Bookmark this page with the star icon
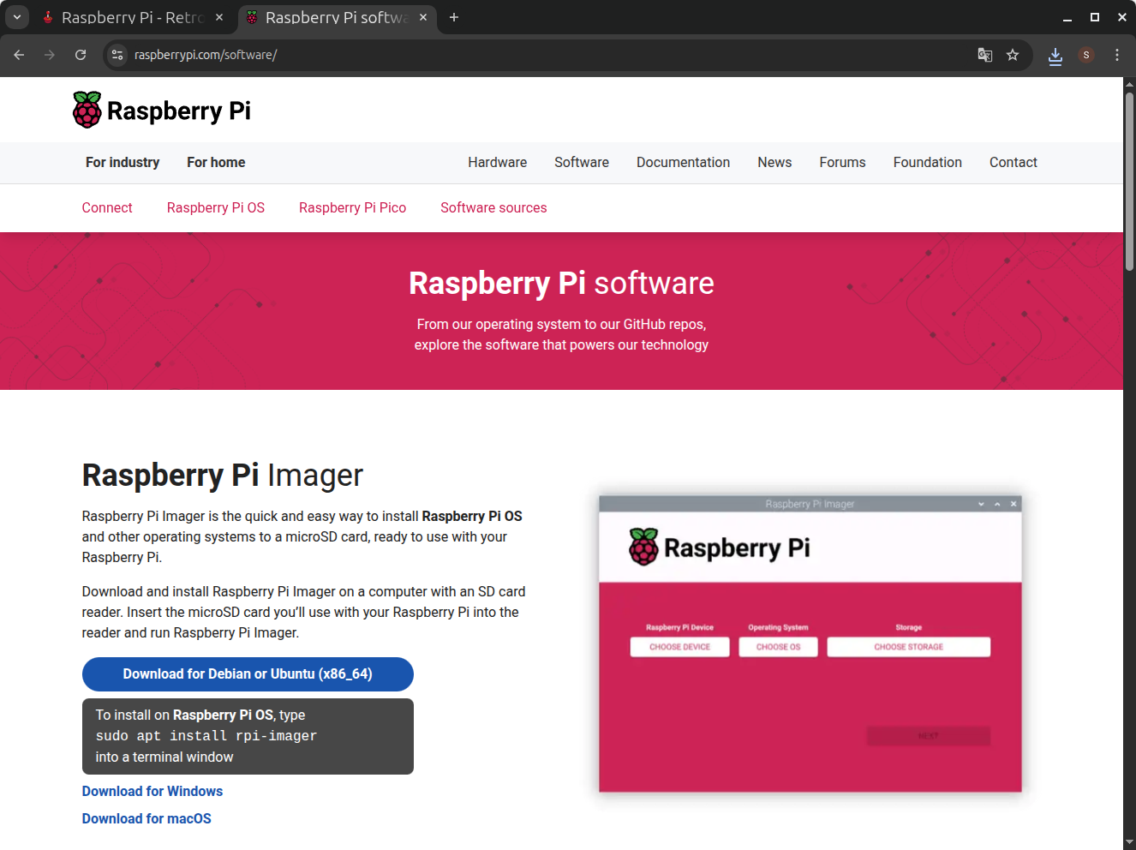Viewport: 1136px width, 850px height. [x=1013, y=55]
